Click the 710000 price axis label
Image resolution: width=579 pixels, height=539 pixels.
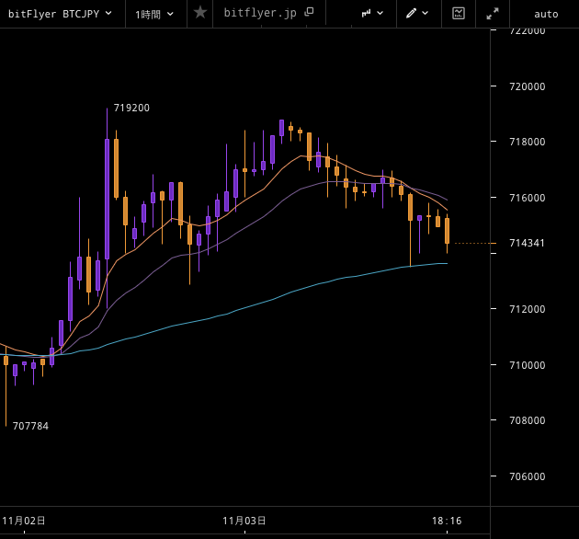tap(528, 365)
